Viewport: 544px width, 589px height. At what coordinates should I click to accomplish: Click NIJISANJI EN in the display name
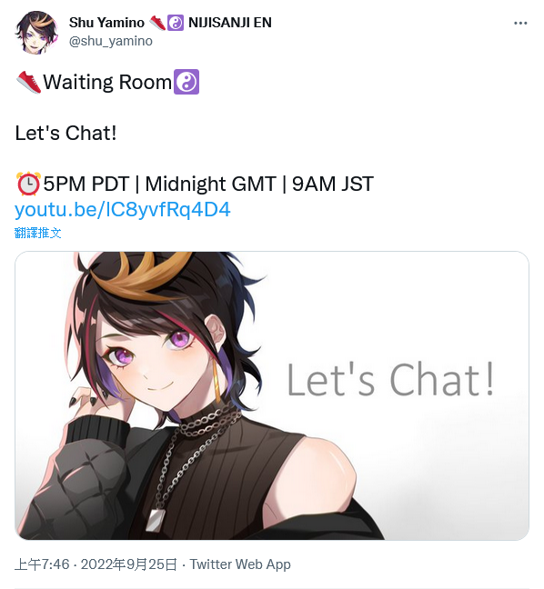[x=230, y=23]
